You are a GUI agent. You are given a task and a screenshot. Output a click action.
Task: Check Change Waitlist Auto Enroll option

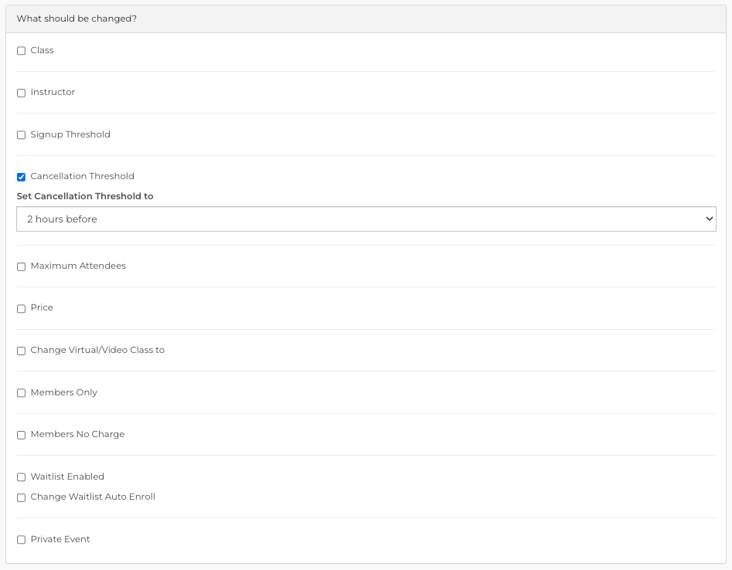tap(21, 497)
